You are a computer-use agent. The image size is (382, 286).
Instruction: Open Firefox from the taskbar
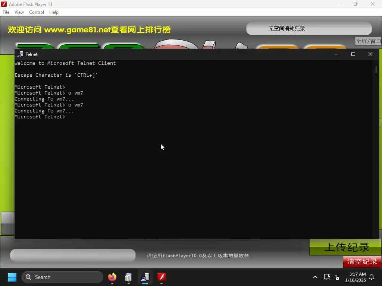click(x=112, y=277)
